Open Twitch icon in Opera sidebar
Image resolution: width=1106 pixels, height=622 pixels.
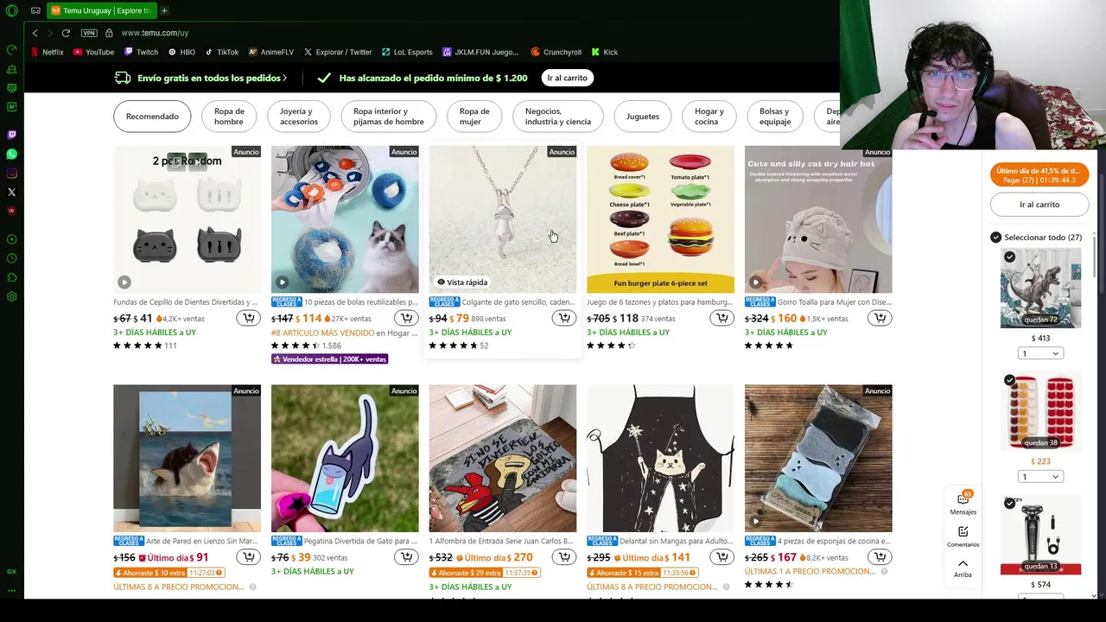pos(11,135)
